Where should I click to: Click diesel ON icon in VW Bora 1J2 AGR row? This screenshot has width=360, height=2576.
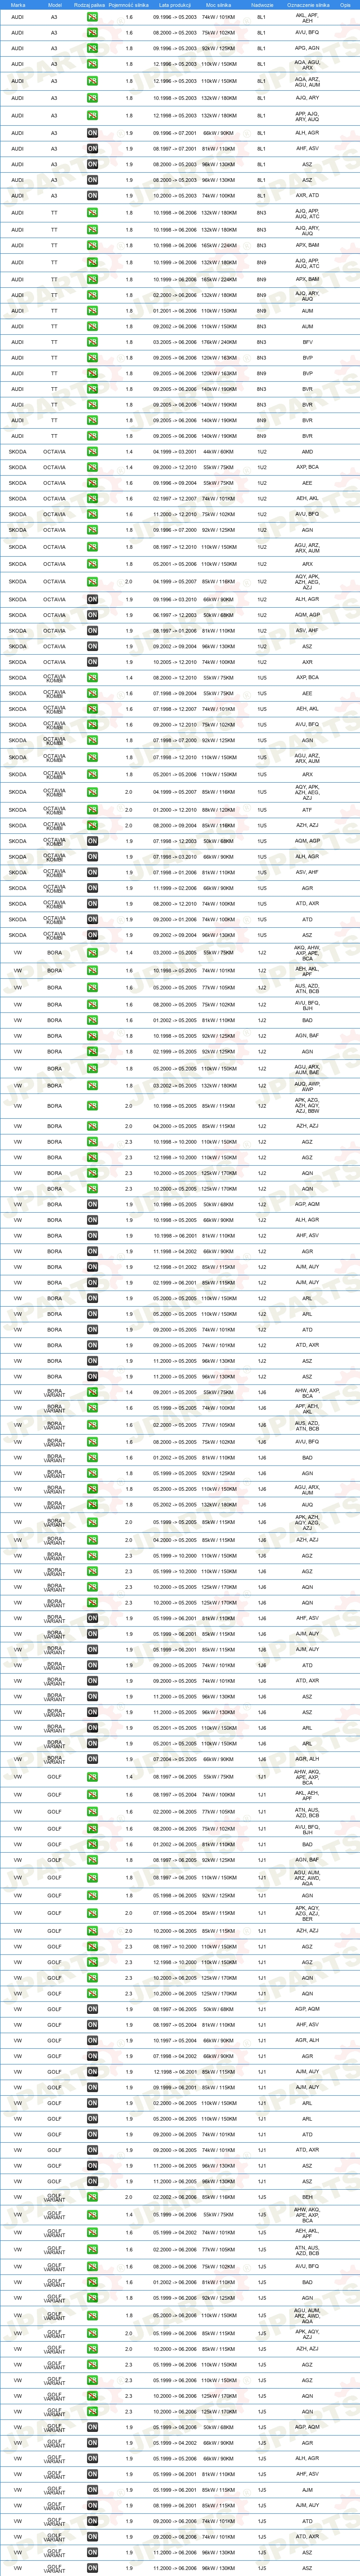92,1251
